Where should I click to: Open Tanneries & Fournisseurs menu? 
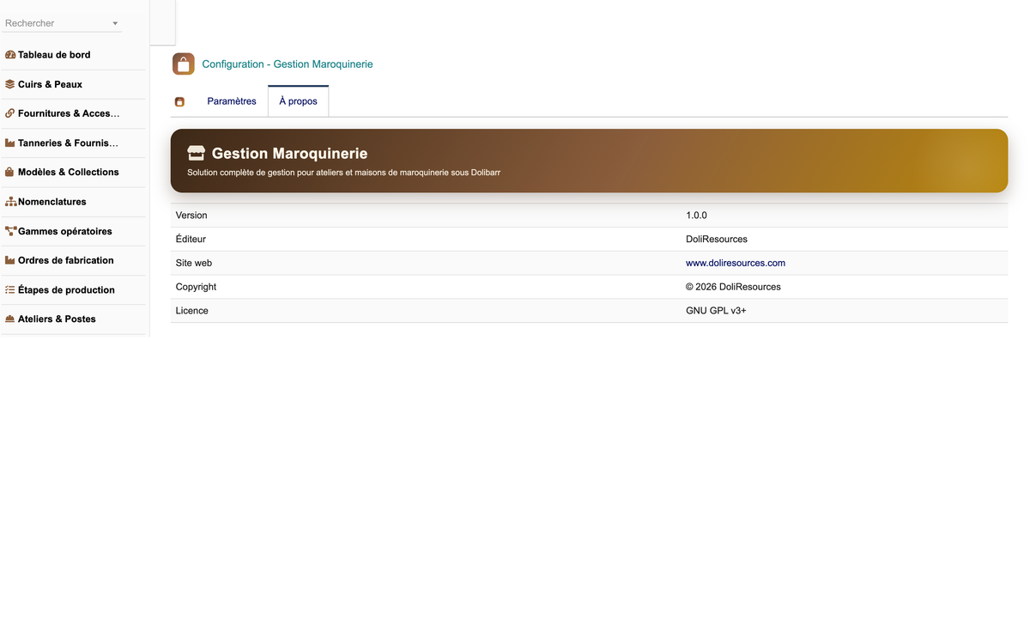point(68,143)
